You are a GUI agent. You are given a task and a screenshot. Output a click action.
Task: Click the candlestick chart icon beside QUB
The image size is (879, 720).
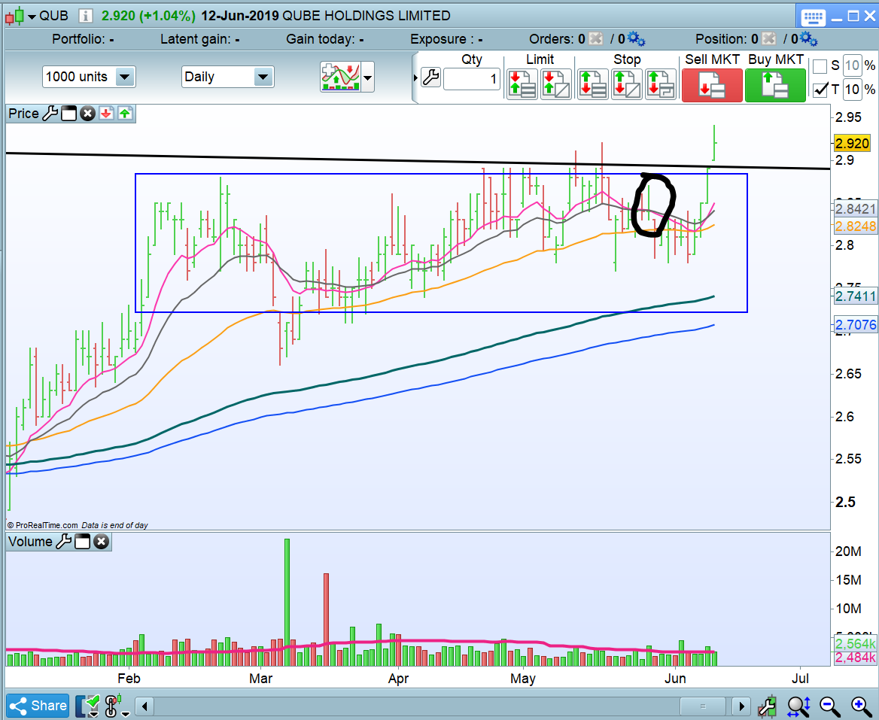tap(15, 16)
